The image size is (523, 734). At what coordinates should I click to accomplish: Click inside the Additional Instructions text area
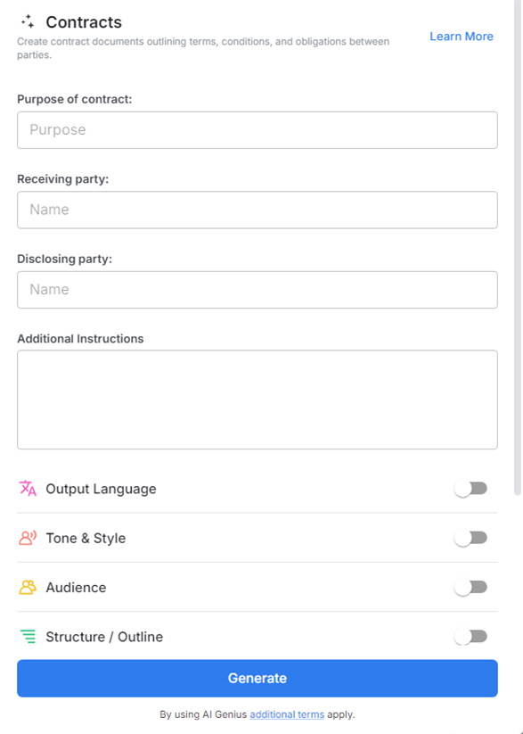point(257,399)
